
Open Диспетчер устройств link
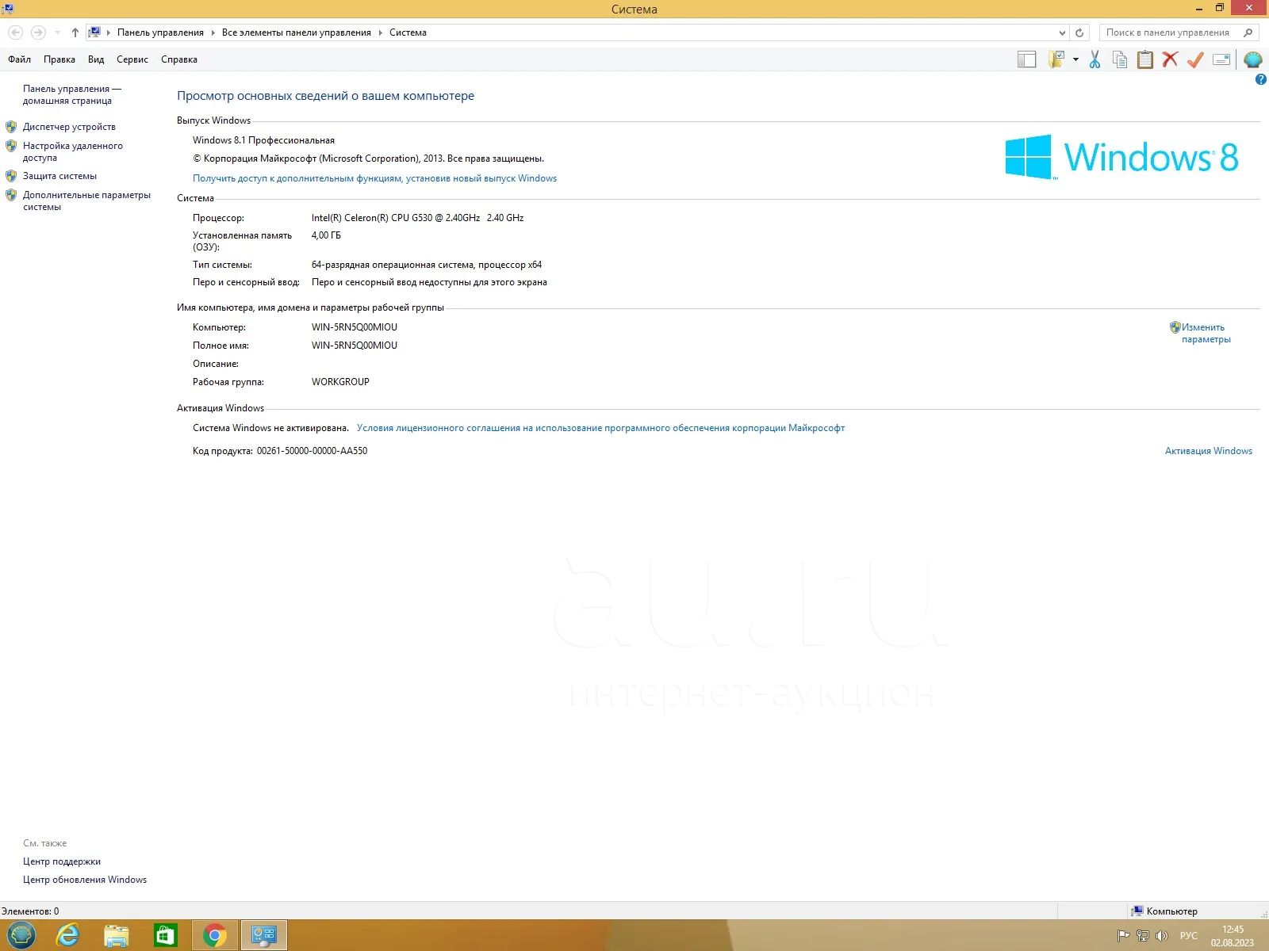click(69, 127)
